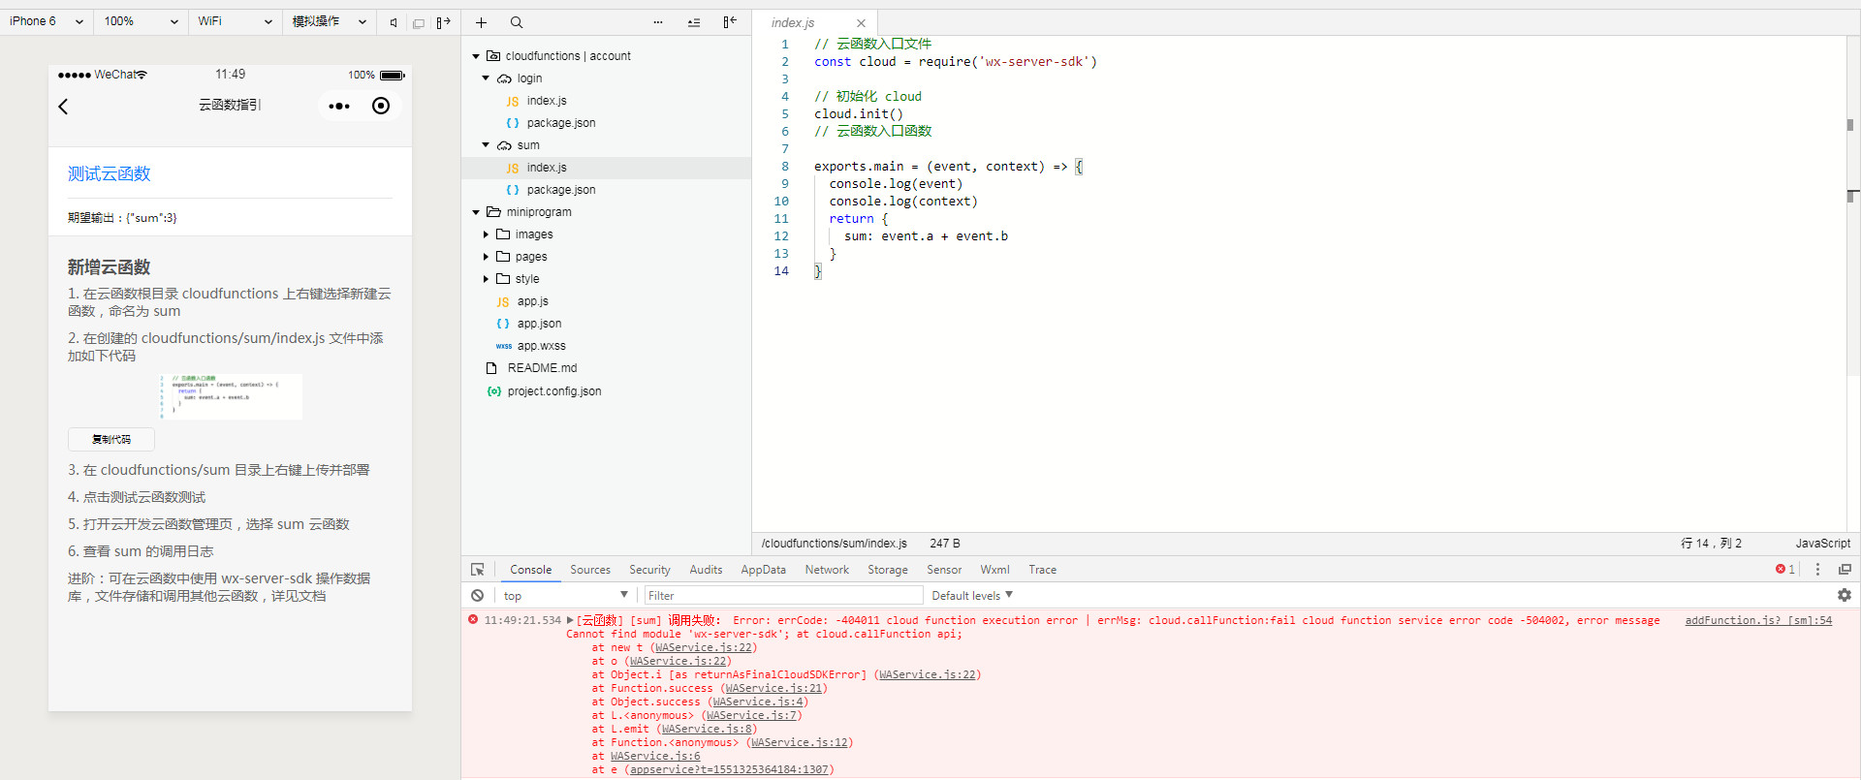Screen dimensions: 1861x780
Task: Click the add new file plus icon
Action: click(x=481, y=22)
